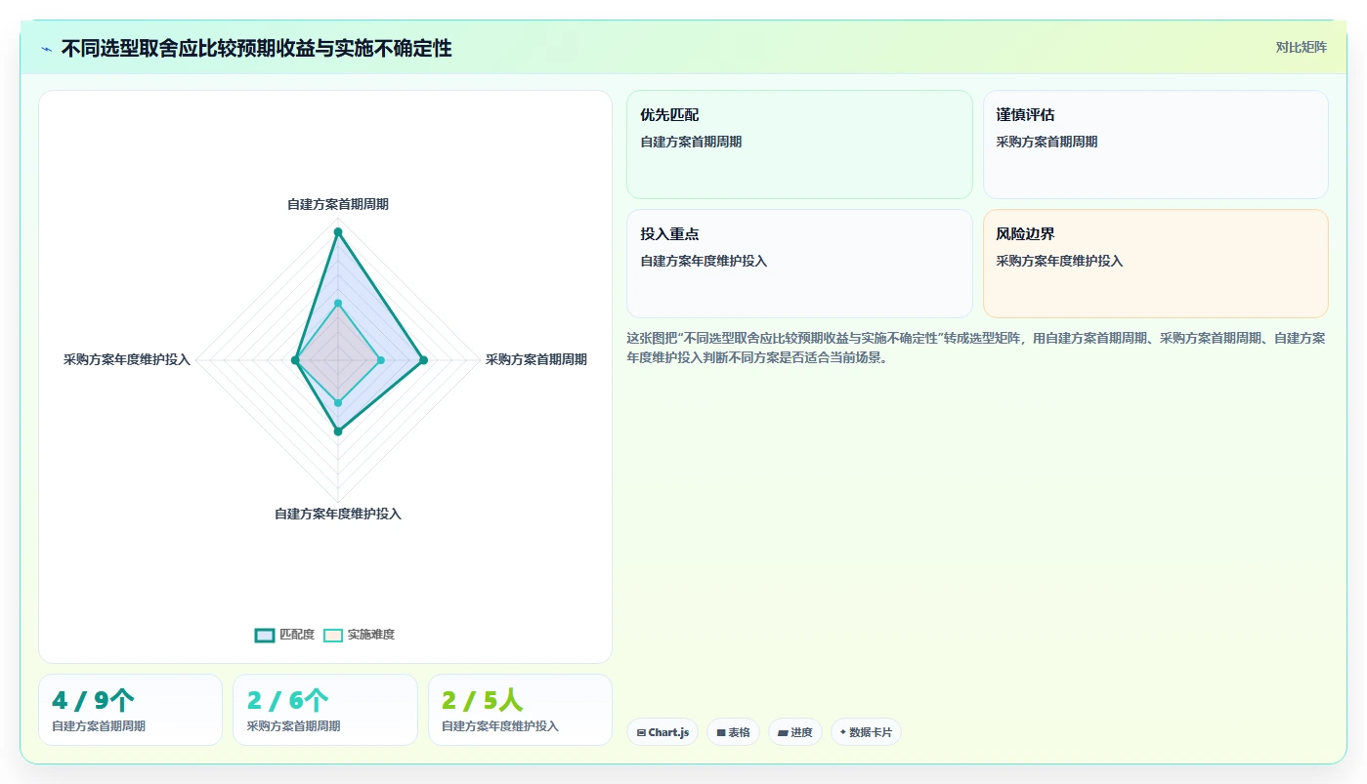
Task: Click the top 实施难度 data point on radar
Action: click(x=338, y=304)
